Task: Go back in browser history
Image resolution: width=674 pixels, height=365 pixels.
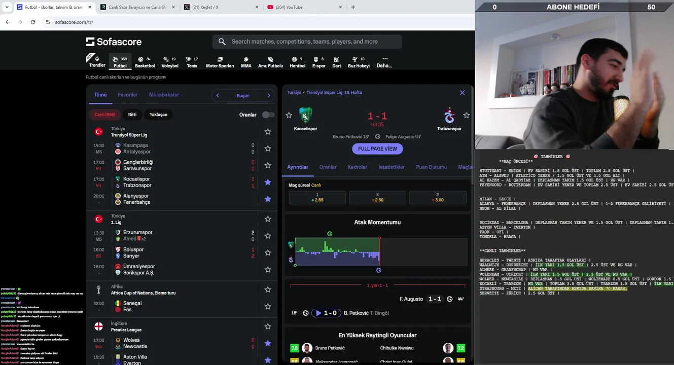Action: coord(8,22)
